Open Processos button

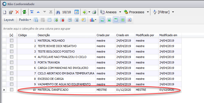pos(134,12)
